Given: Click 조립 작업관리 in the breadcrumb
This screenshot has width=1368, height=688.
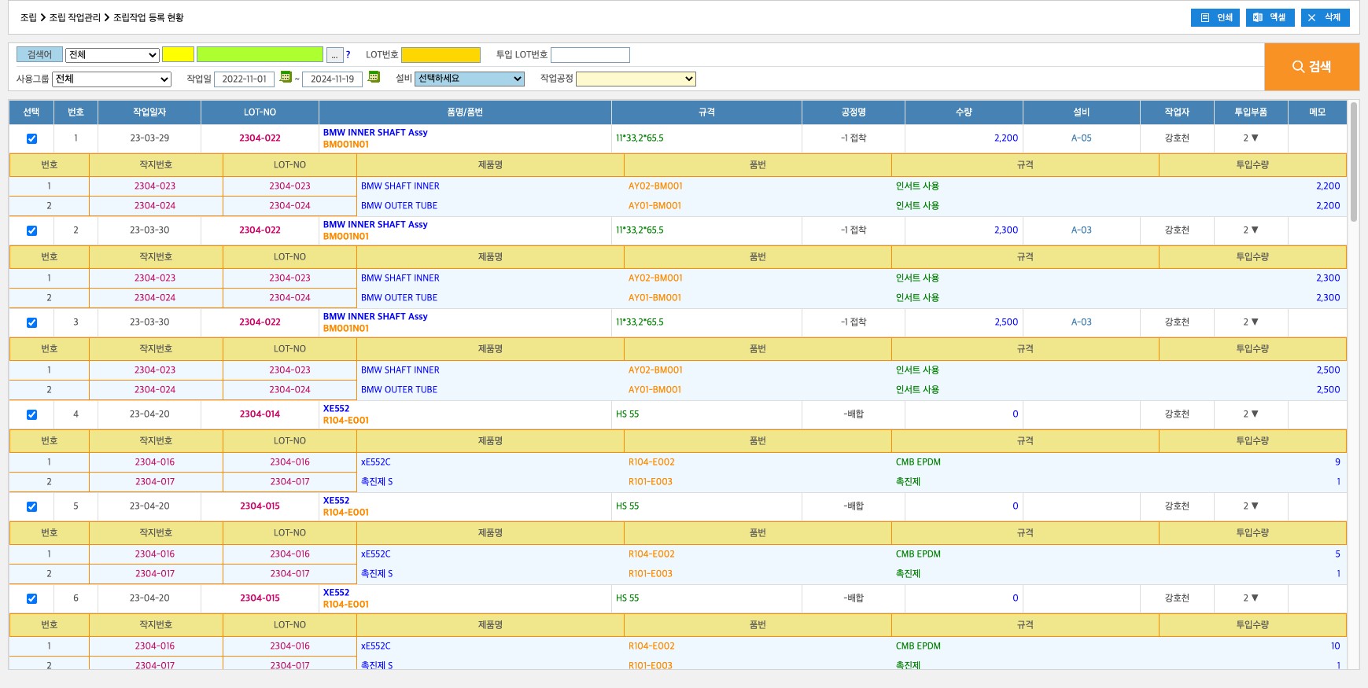Looking at the screenshot, I should click(x=75, y=17).
